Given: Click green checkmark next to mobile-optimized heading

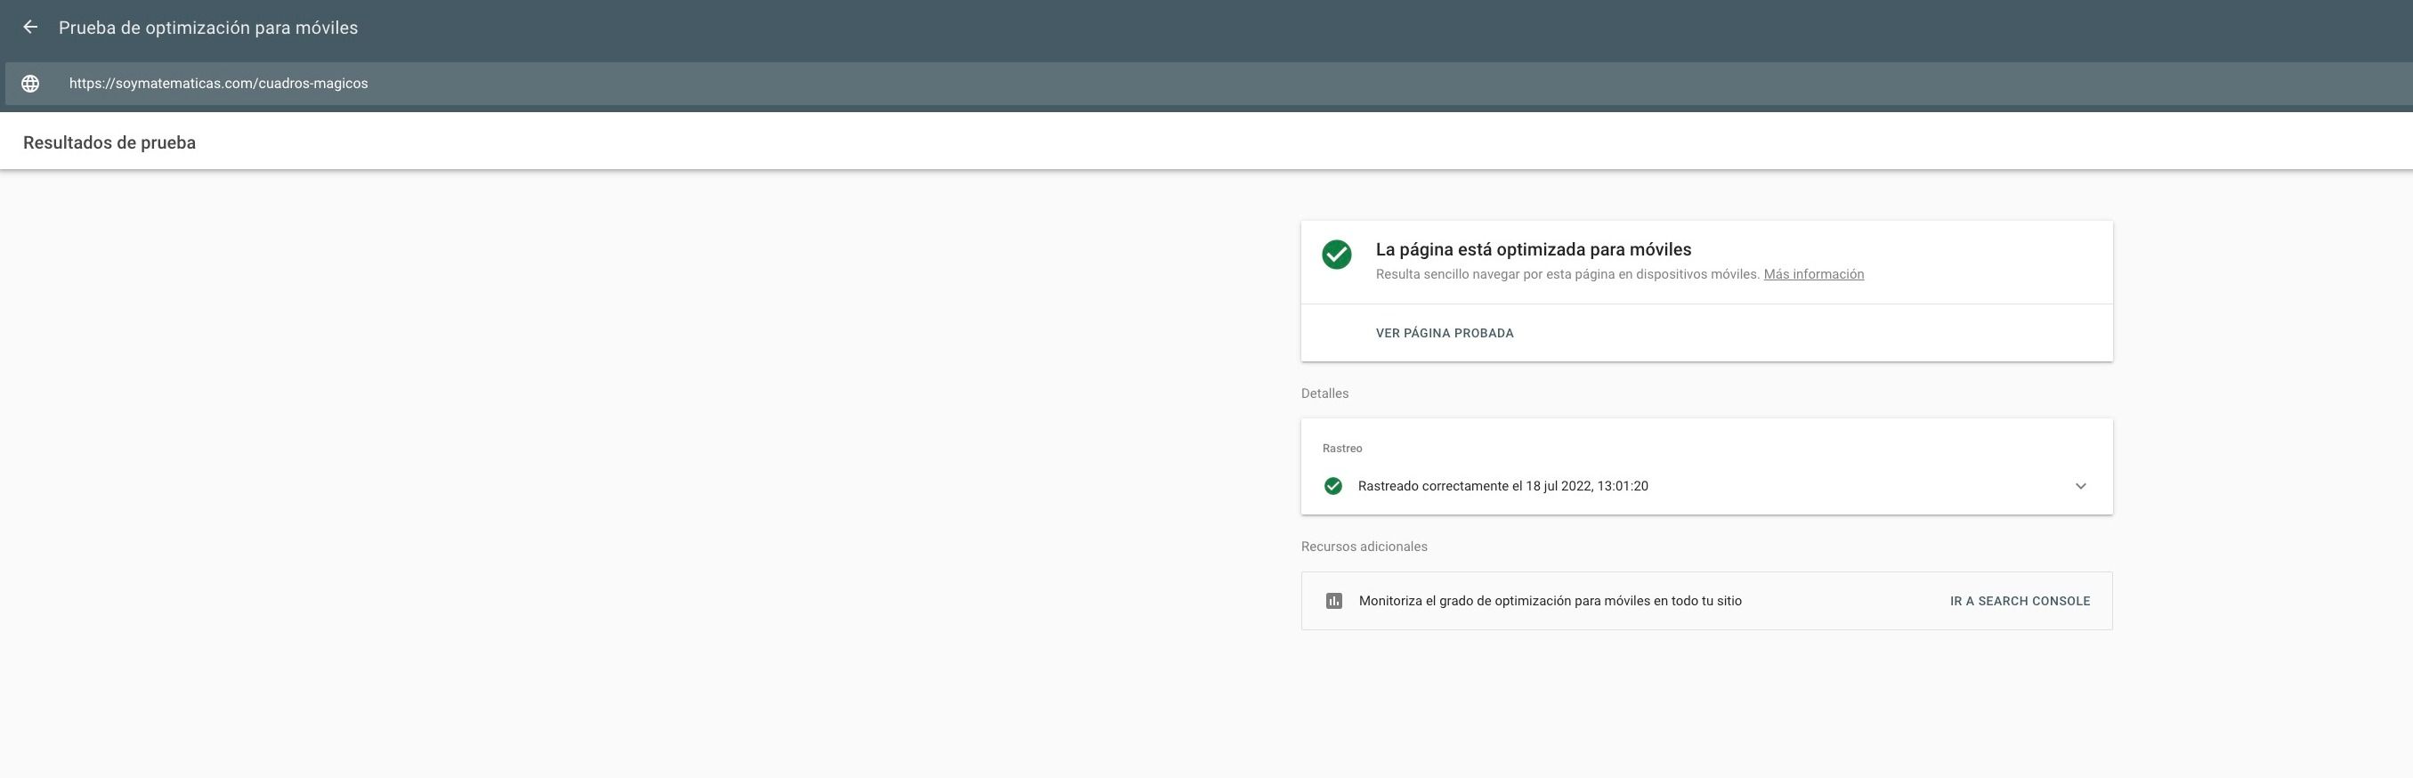Looking at the screenshot, I should pyautogui.click(x=1337, y=255).
